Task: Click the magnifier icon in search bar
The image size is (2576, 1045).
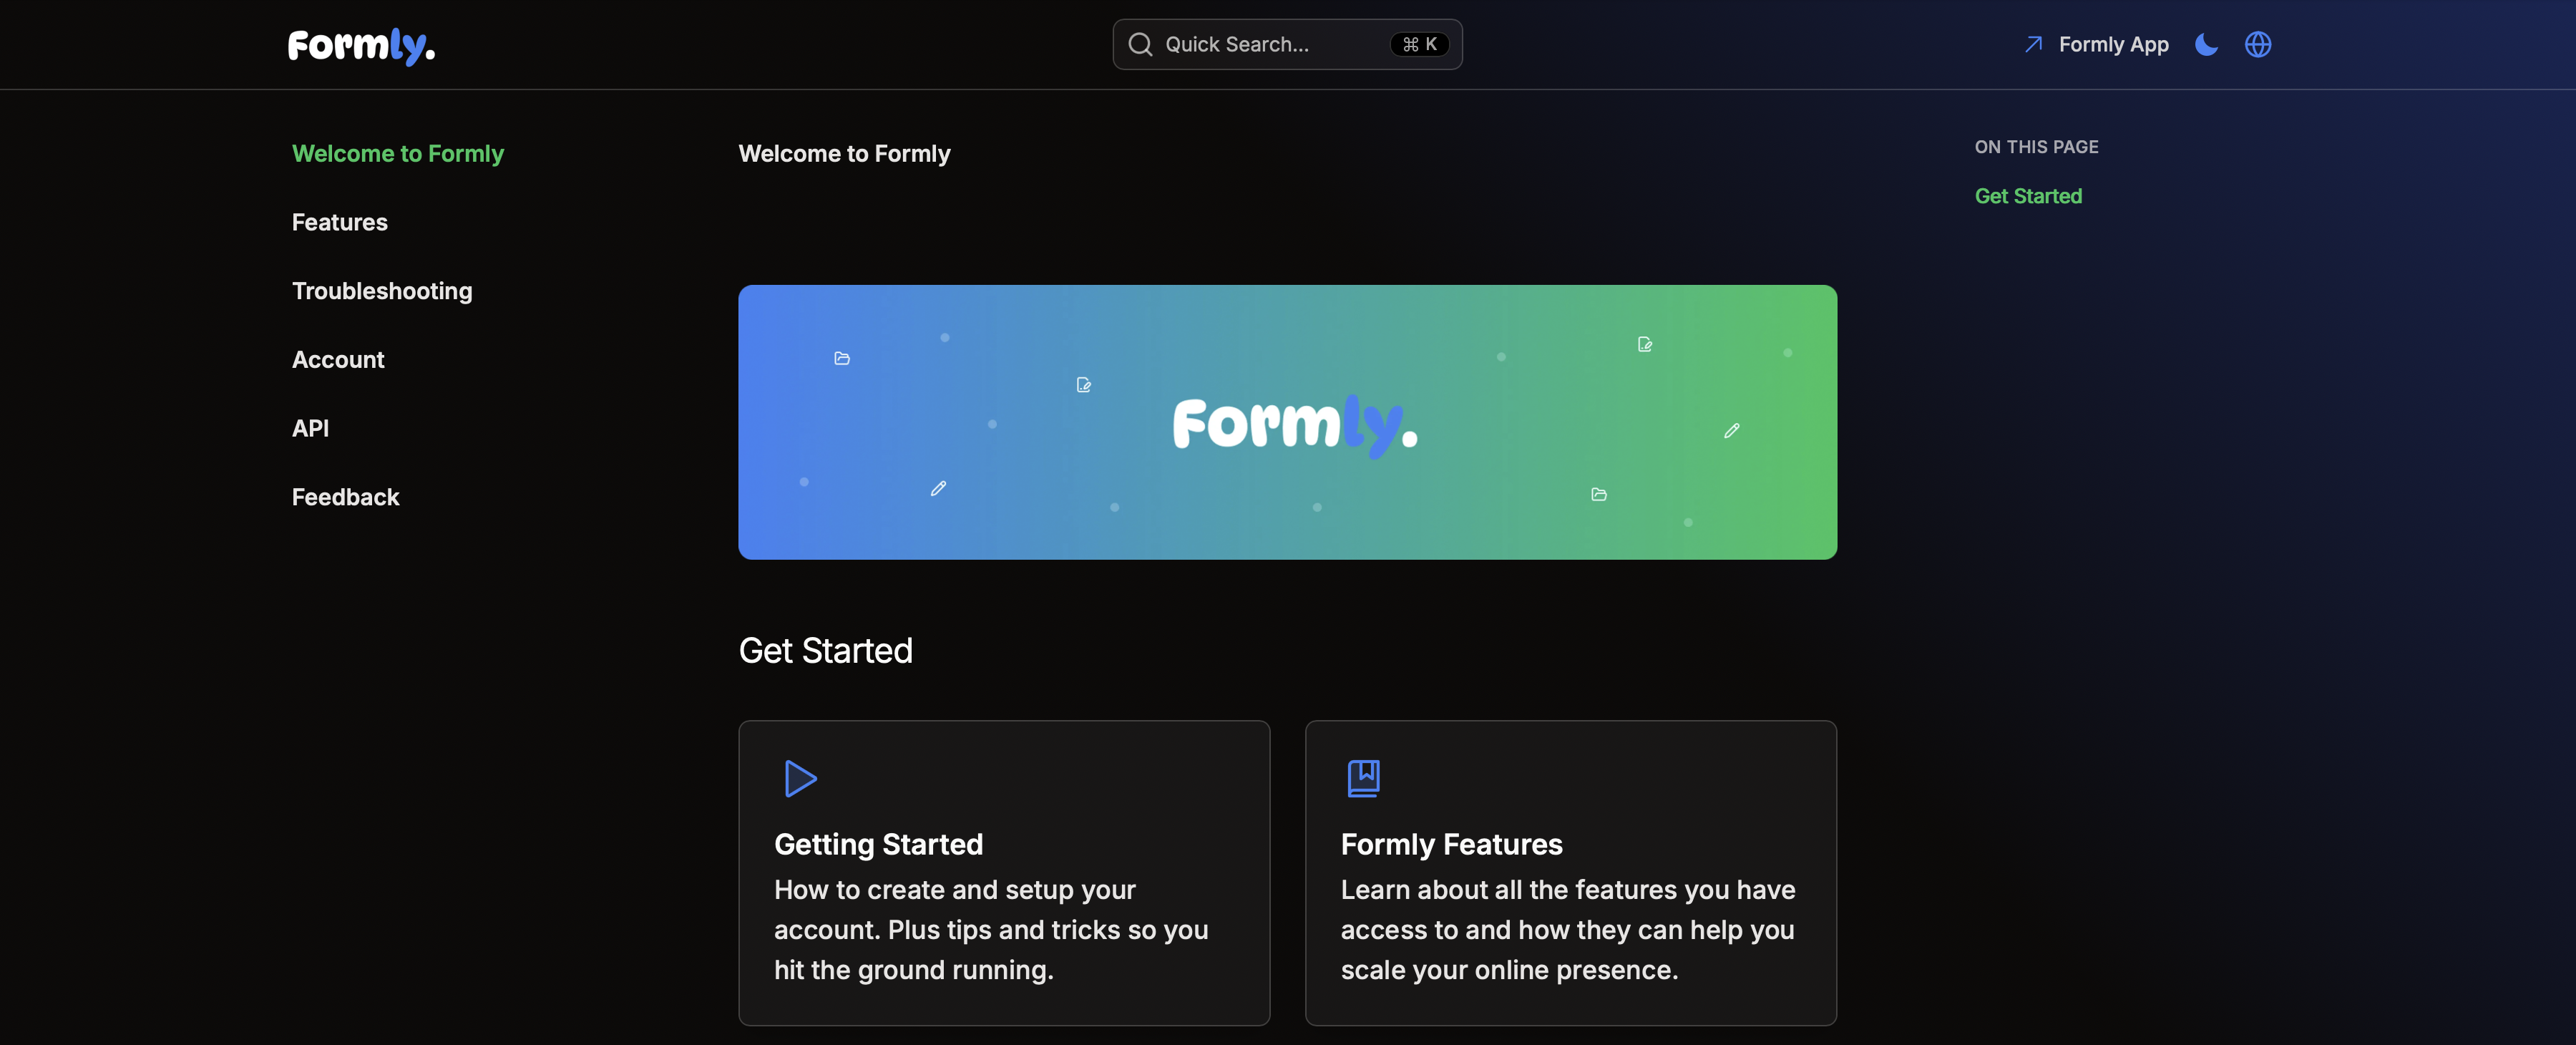Action: (1140, 45)
